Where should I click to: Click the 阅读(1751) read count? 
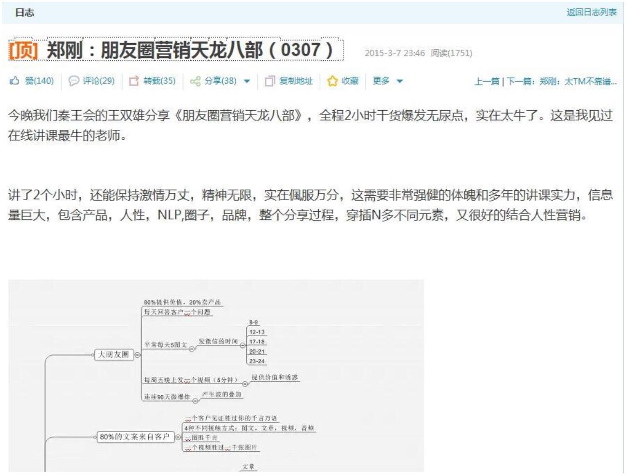[451, 53]
